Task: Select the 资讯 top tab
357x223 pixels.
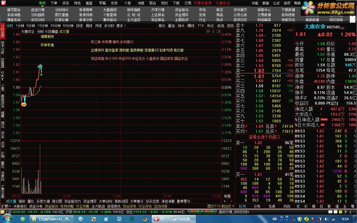Action: pos(66,3)
